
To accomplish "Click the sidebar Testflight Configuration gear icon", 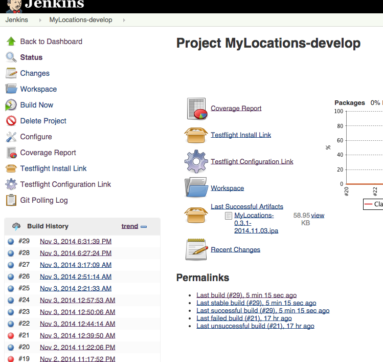I will [11, 184].
